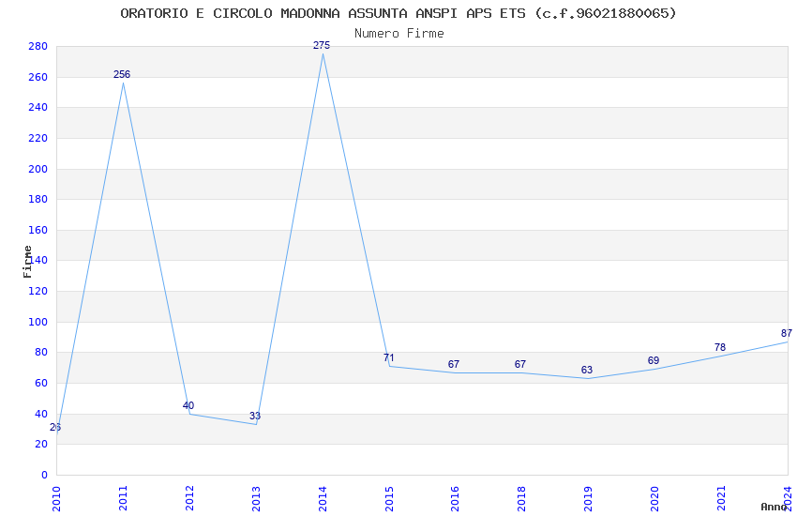Click the Anno axis label

774,507
